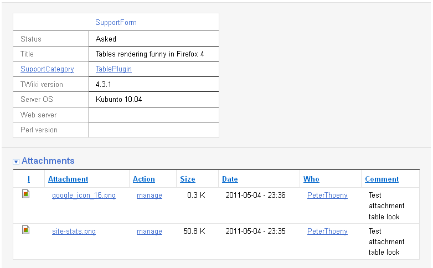Click the Attachments section heading

click(48, 161)
